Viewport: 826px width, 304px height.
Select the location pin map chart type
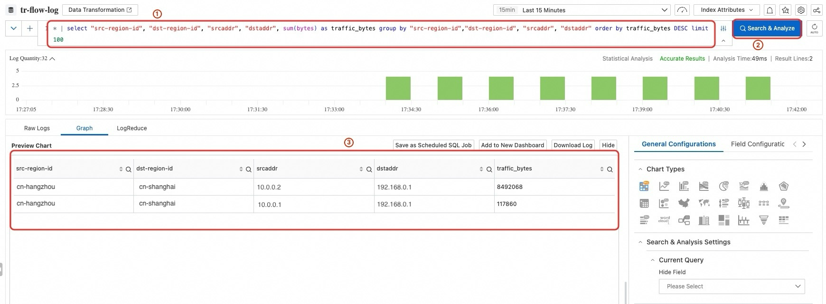(784, 203)
